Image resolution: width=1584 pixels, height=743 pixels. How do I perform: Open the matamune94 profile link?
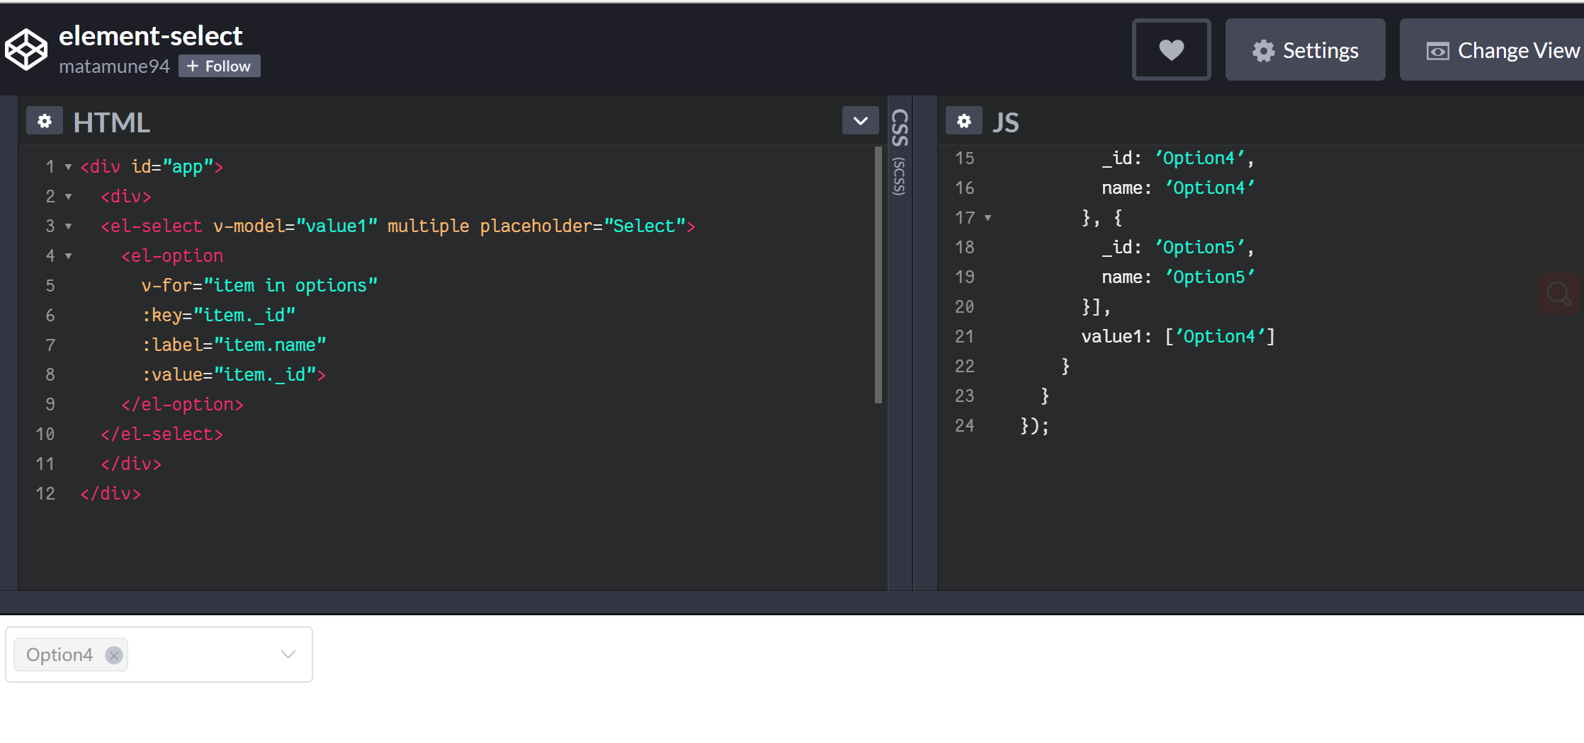click(x=114, y=66)
